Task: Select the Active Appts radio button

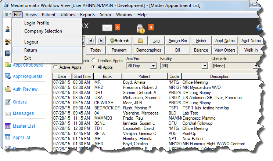Action: 55,67
